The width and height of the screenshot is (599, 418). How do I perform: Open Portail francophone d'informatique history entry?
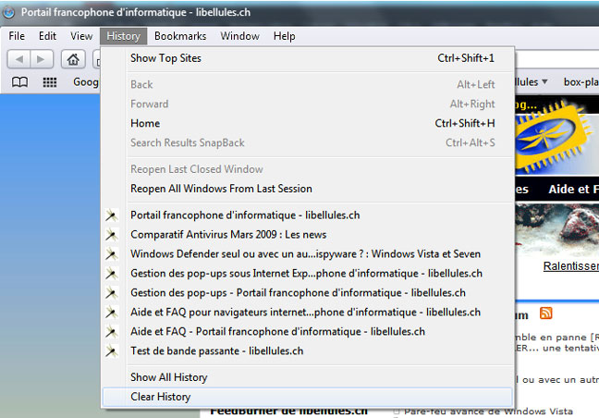click(308, 215)
